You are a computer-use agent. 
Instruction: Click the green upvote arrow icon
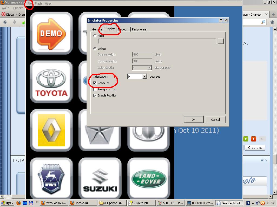click(x=246, y=139)
